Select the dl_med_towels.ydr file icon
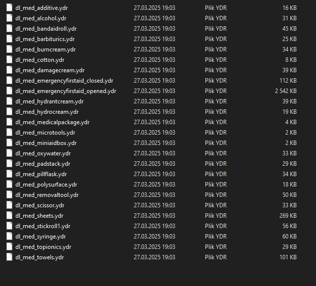This screenshot has width=316, height=286. pyautogui.click(x=9, y=257)
